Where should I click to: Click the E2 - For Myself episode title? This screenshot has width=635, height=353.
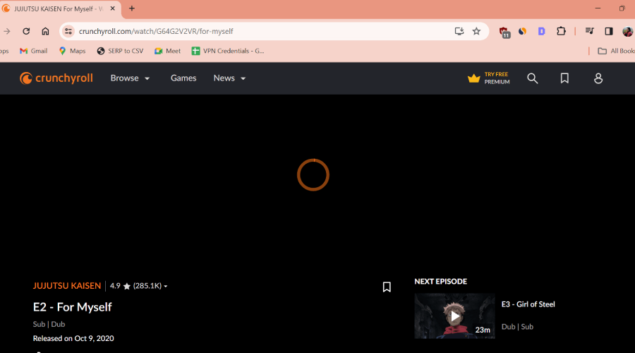coord(72,307)
